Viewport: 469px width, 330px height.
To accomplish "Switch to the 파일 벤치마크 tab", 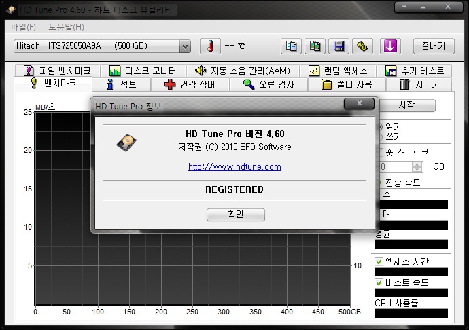I will coord(57,71).
